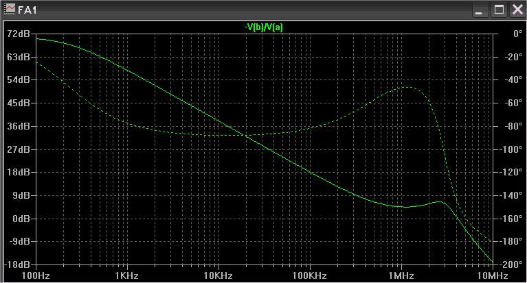Click the -120° phase axis label
This screenshot has width=527, height=283.
pyautogui.click(x=511, y=172)
